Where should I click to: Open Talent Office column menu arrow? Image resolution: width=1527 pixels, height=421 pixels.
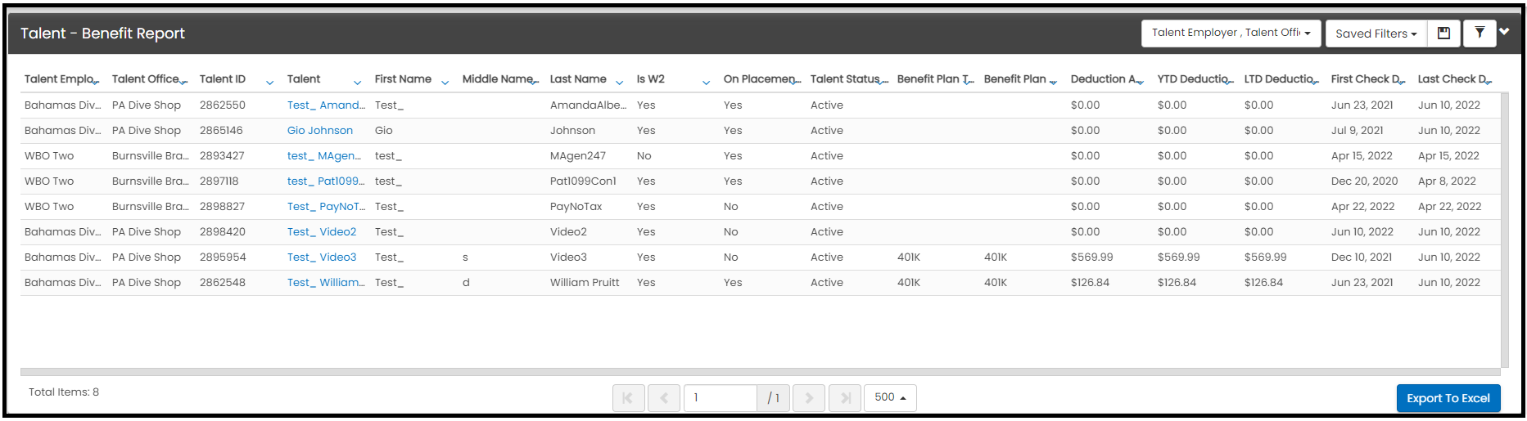(183, 83)
